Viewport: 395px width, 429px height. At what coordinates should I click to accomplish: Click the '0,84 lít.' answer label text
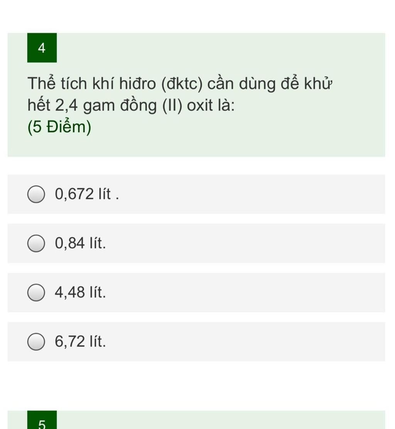point(80,243)
